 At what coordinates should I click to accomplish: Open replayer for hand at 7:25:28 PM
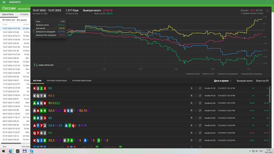click(x=191, y=140)
